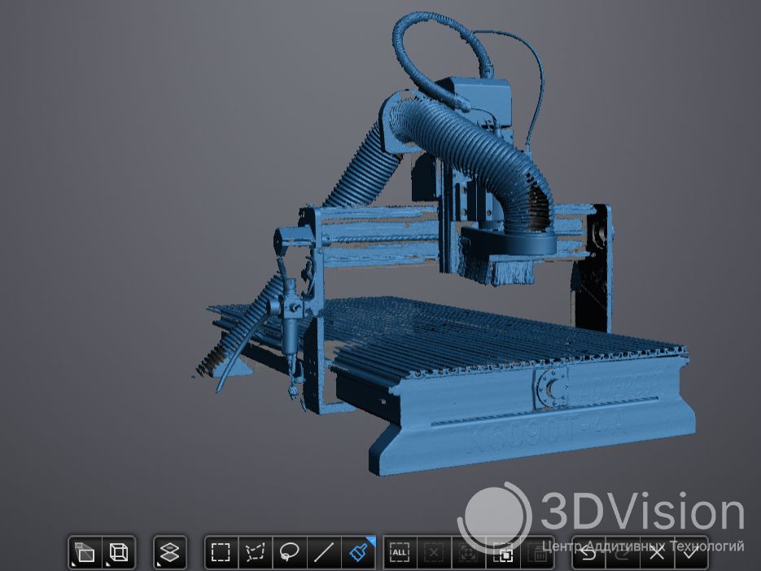Choose the polygon selection tool
This screenshot has height=571, width=761.
pyautogui.click(x=256, y=553)
